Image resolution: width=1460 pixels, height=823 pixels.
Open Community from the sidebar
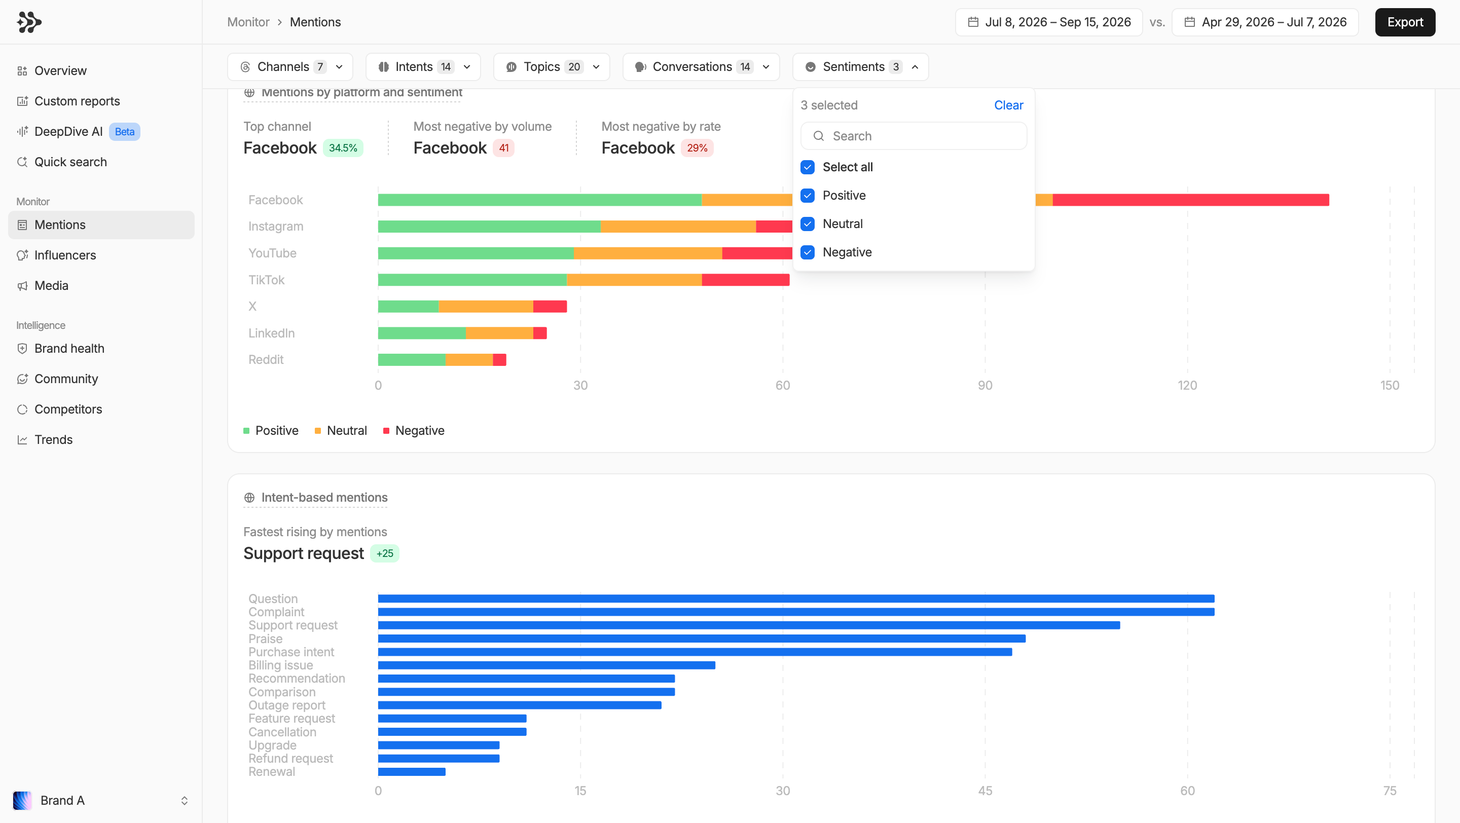click(101, 379)
